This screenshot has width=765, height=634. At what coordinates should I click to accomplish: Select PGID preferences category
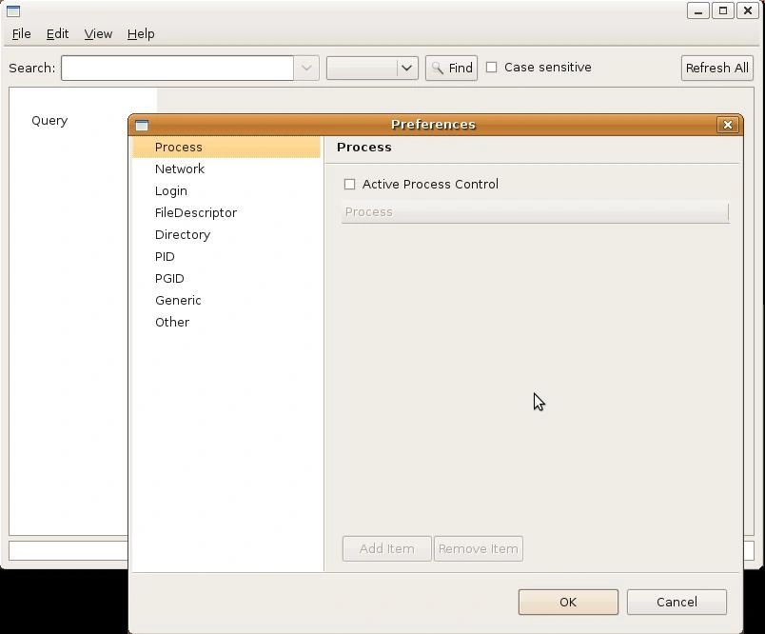click(x=226, y=279)
